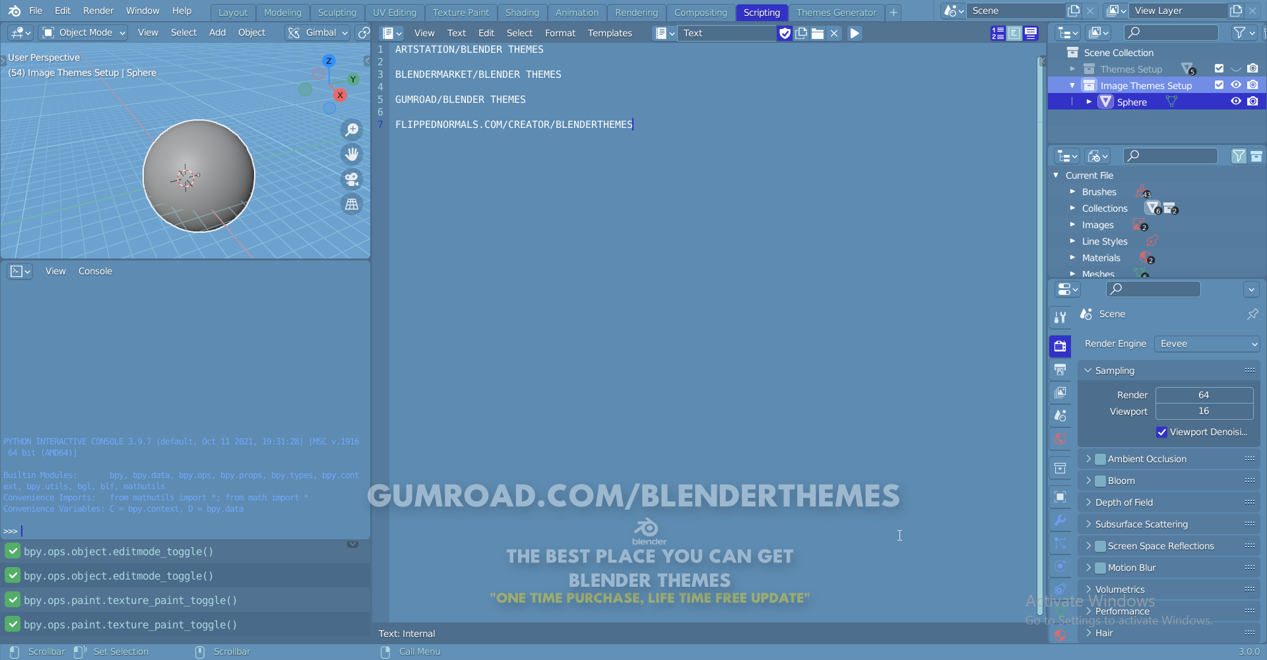Expand the Depth of Field panel
The width and height of the screenshot is (1267, 660).
[x=1169, y=503]
